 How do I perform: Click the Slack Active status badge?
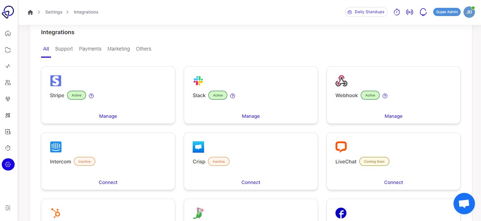218,95
